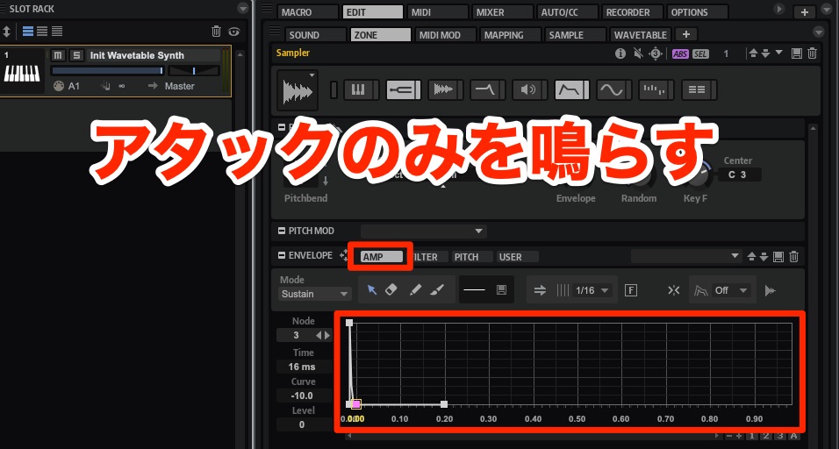Viewport: 839px width, 449px height.
Task: Load the next Sampler preset
Action: pyautogui.click(x=765, y=53)
